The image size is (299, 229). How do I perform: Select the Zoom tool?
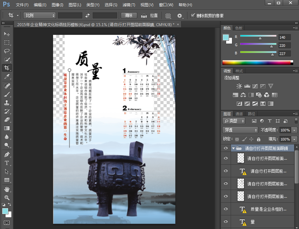tap(7, 197)
